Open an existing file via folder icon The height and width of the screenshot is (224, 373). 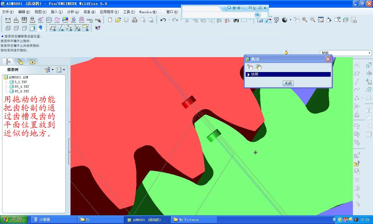(x=118, y=20)
